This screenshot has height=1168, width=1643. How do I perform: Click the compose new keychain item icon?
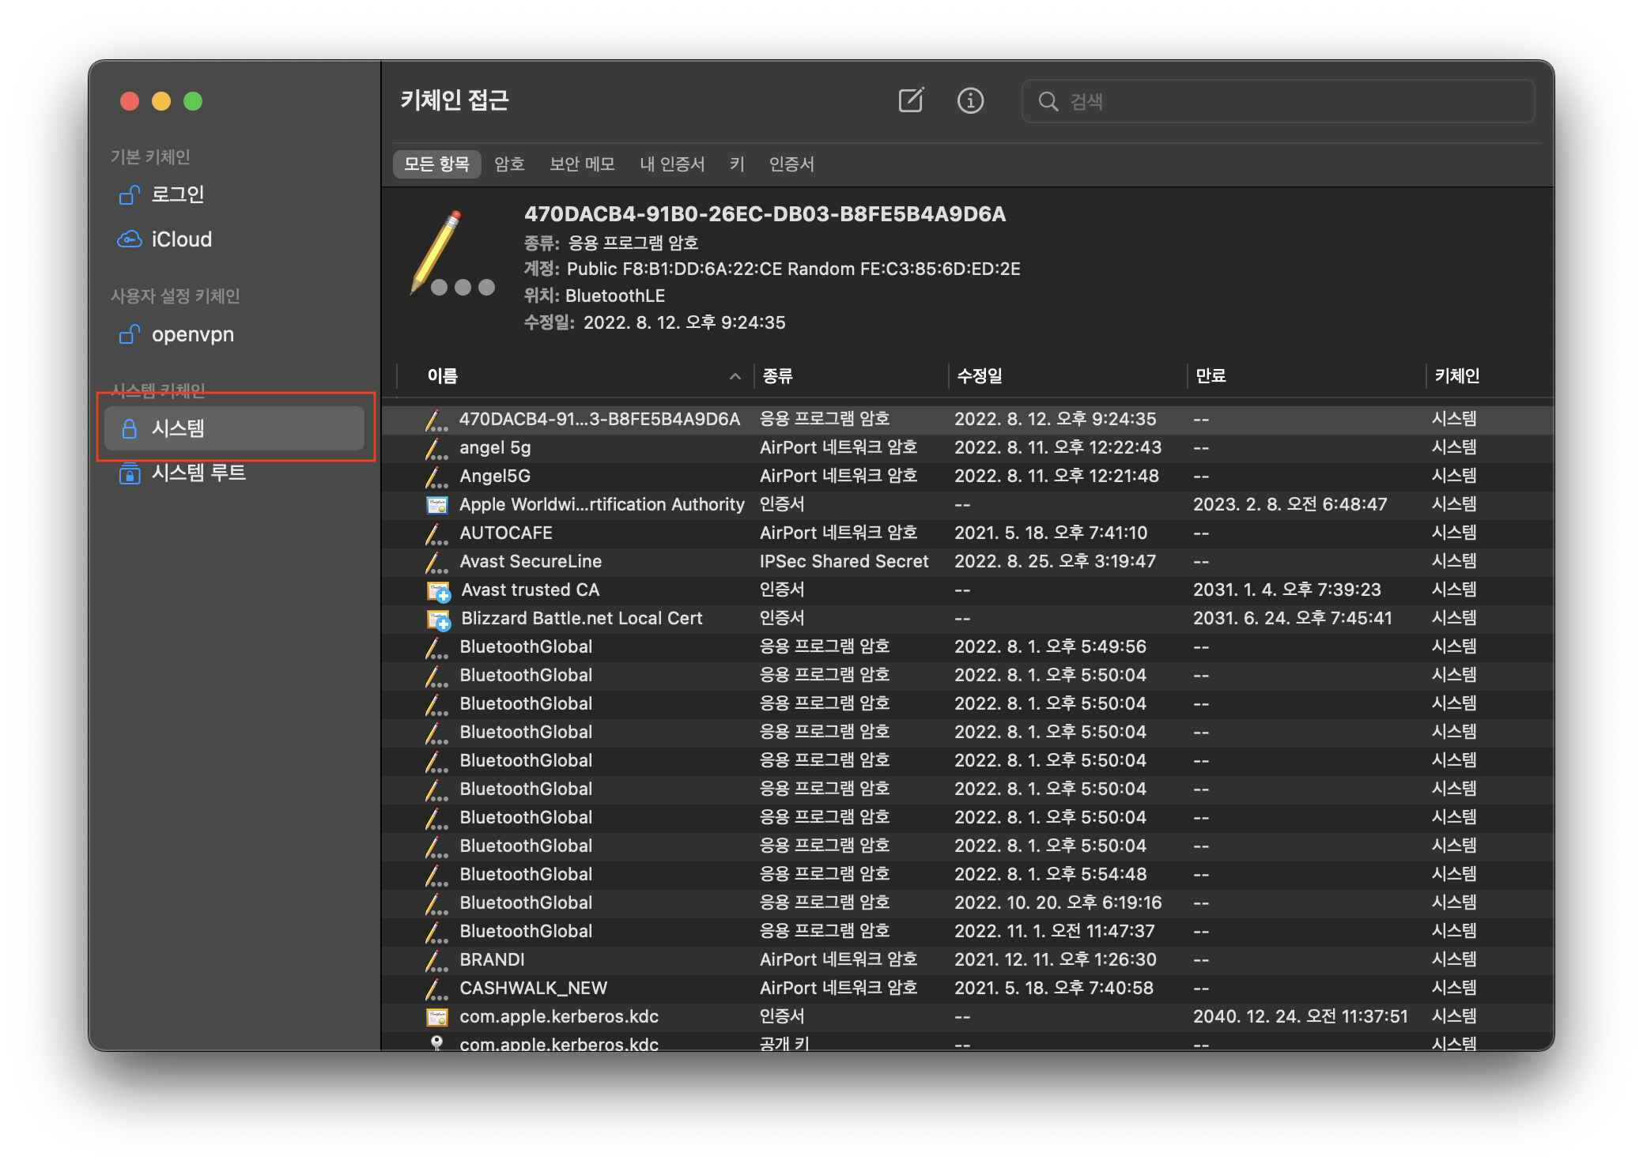pyautogui.click(x=911, y=100)
